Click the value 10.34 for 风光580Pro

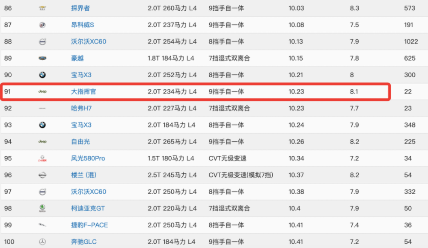tap(296, 158)
